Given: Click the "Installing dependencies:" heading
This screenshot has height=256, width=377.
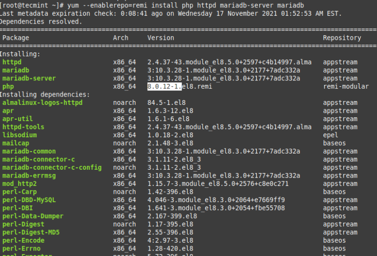Looking at the screenshot, I should point(45,95).
